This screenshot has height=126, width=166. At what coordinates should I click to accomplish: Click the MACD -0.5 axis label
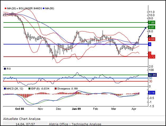(x=151, y=98)
